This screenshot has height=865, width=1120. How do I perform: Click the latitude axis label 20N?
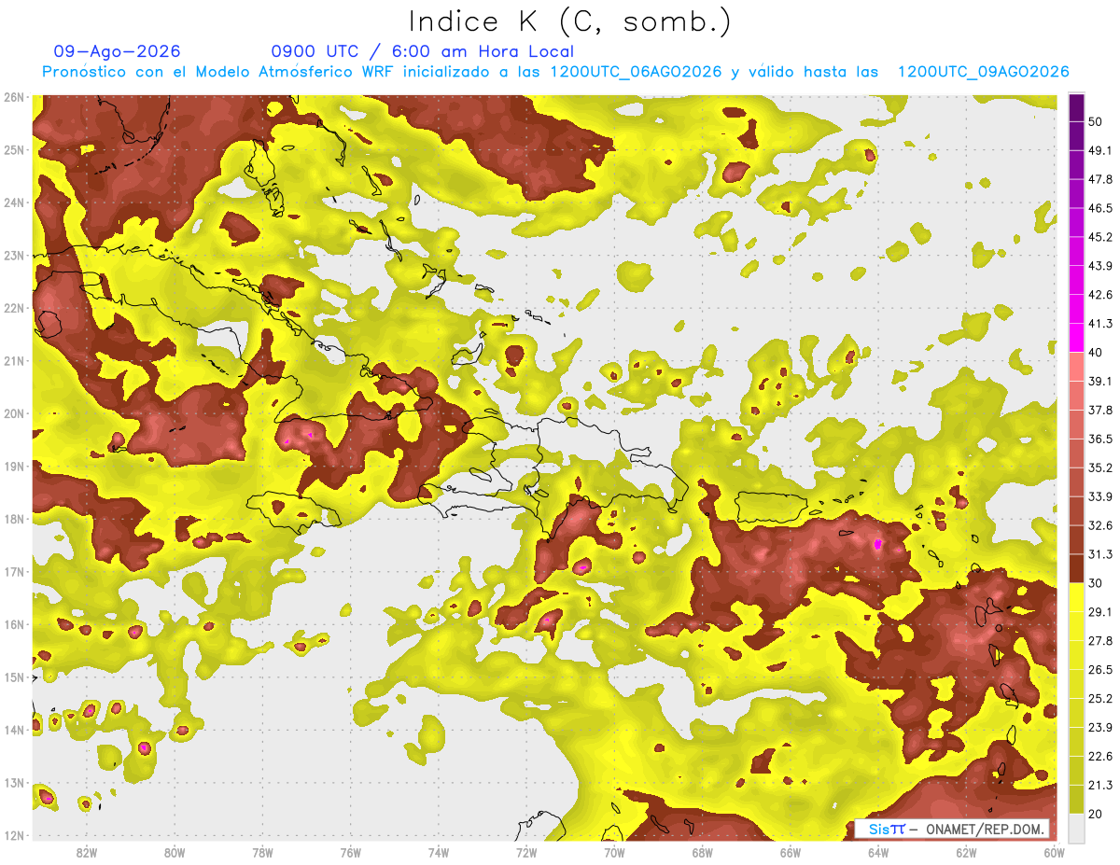click(14, 413)
